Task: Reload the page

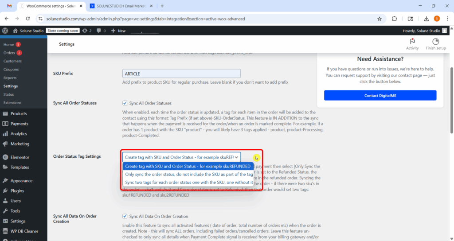Action: 28,19
